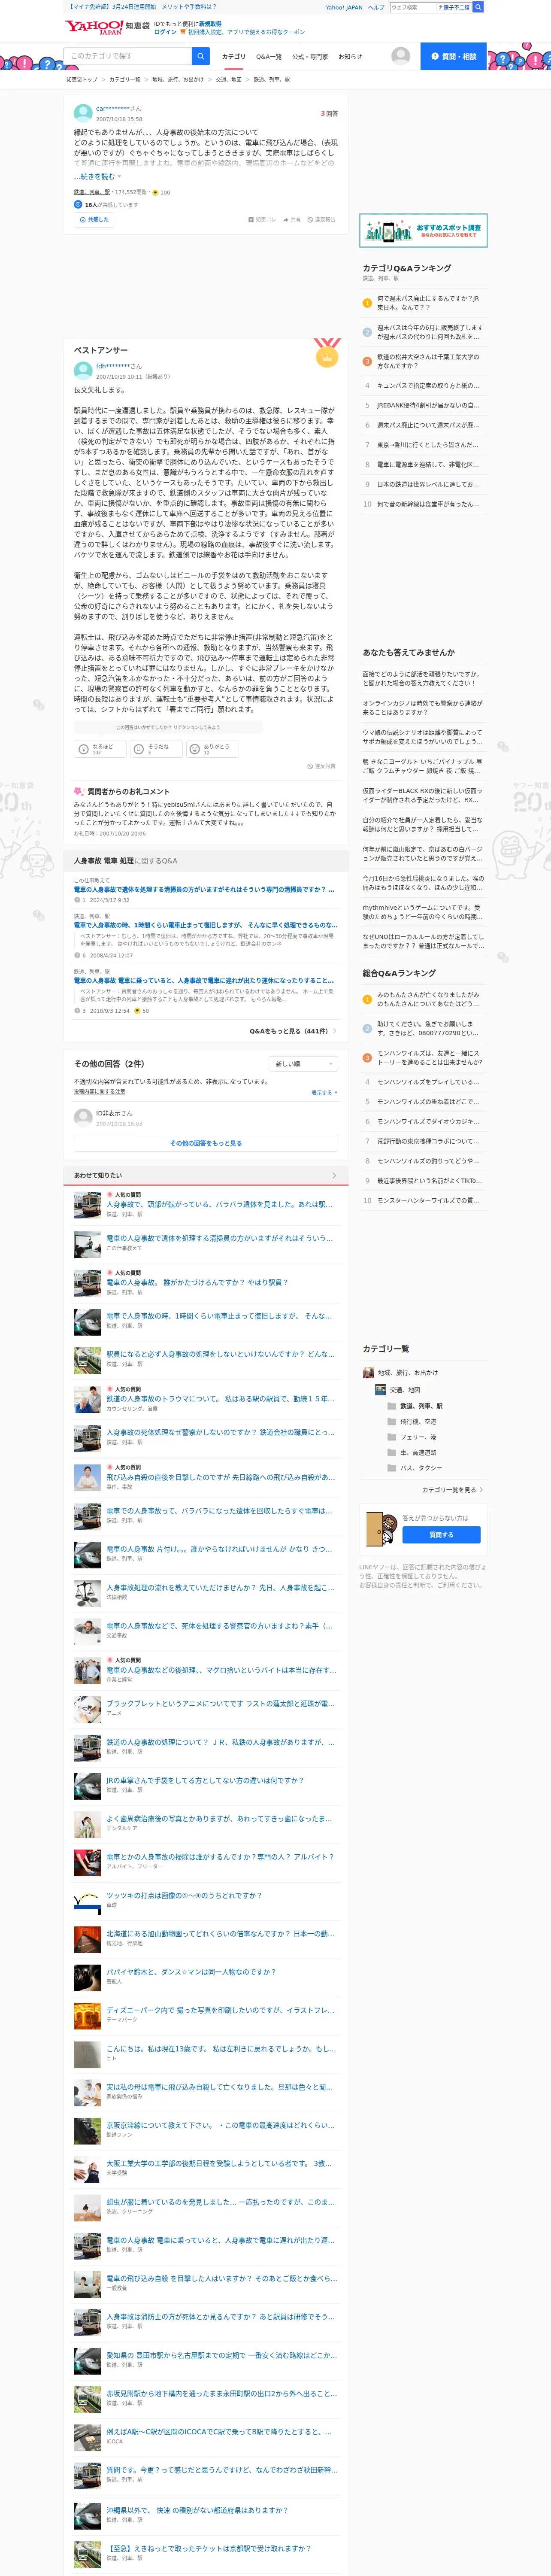Viewport: 551px width, 2576px height.
Task: Click the 知恵コレ bookmark icon
Action: click(x=251, y=219)
